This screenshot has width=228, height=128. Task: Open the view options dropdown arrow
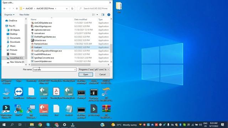[x=97, y=15]
